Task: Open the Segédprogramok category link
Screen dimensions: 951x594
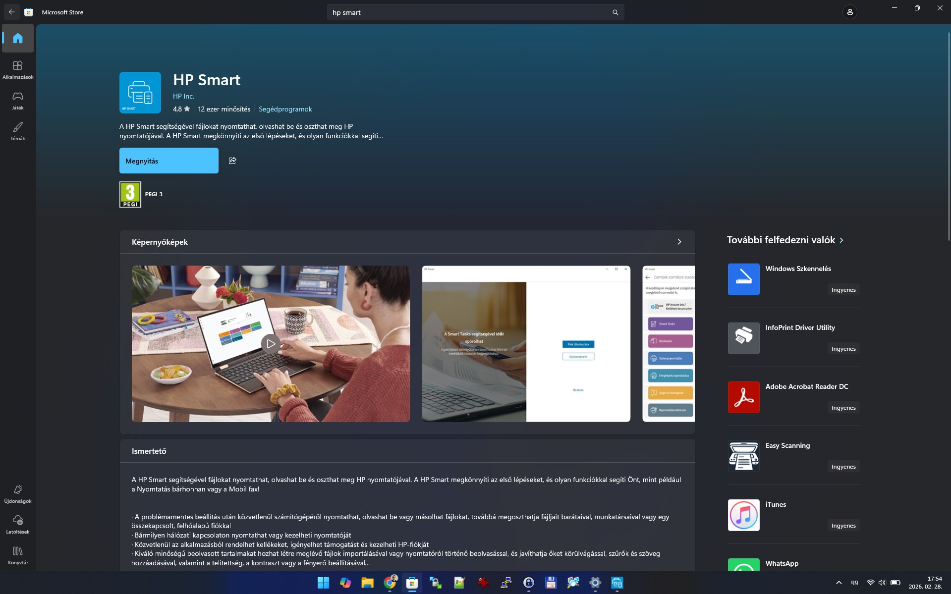Action: (285, 109)
